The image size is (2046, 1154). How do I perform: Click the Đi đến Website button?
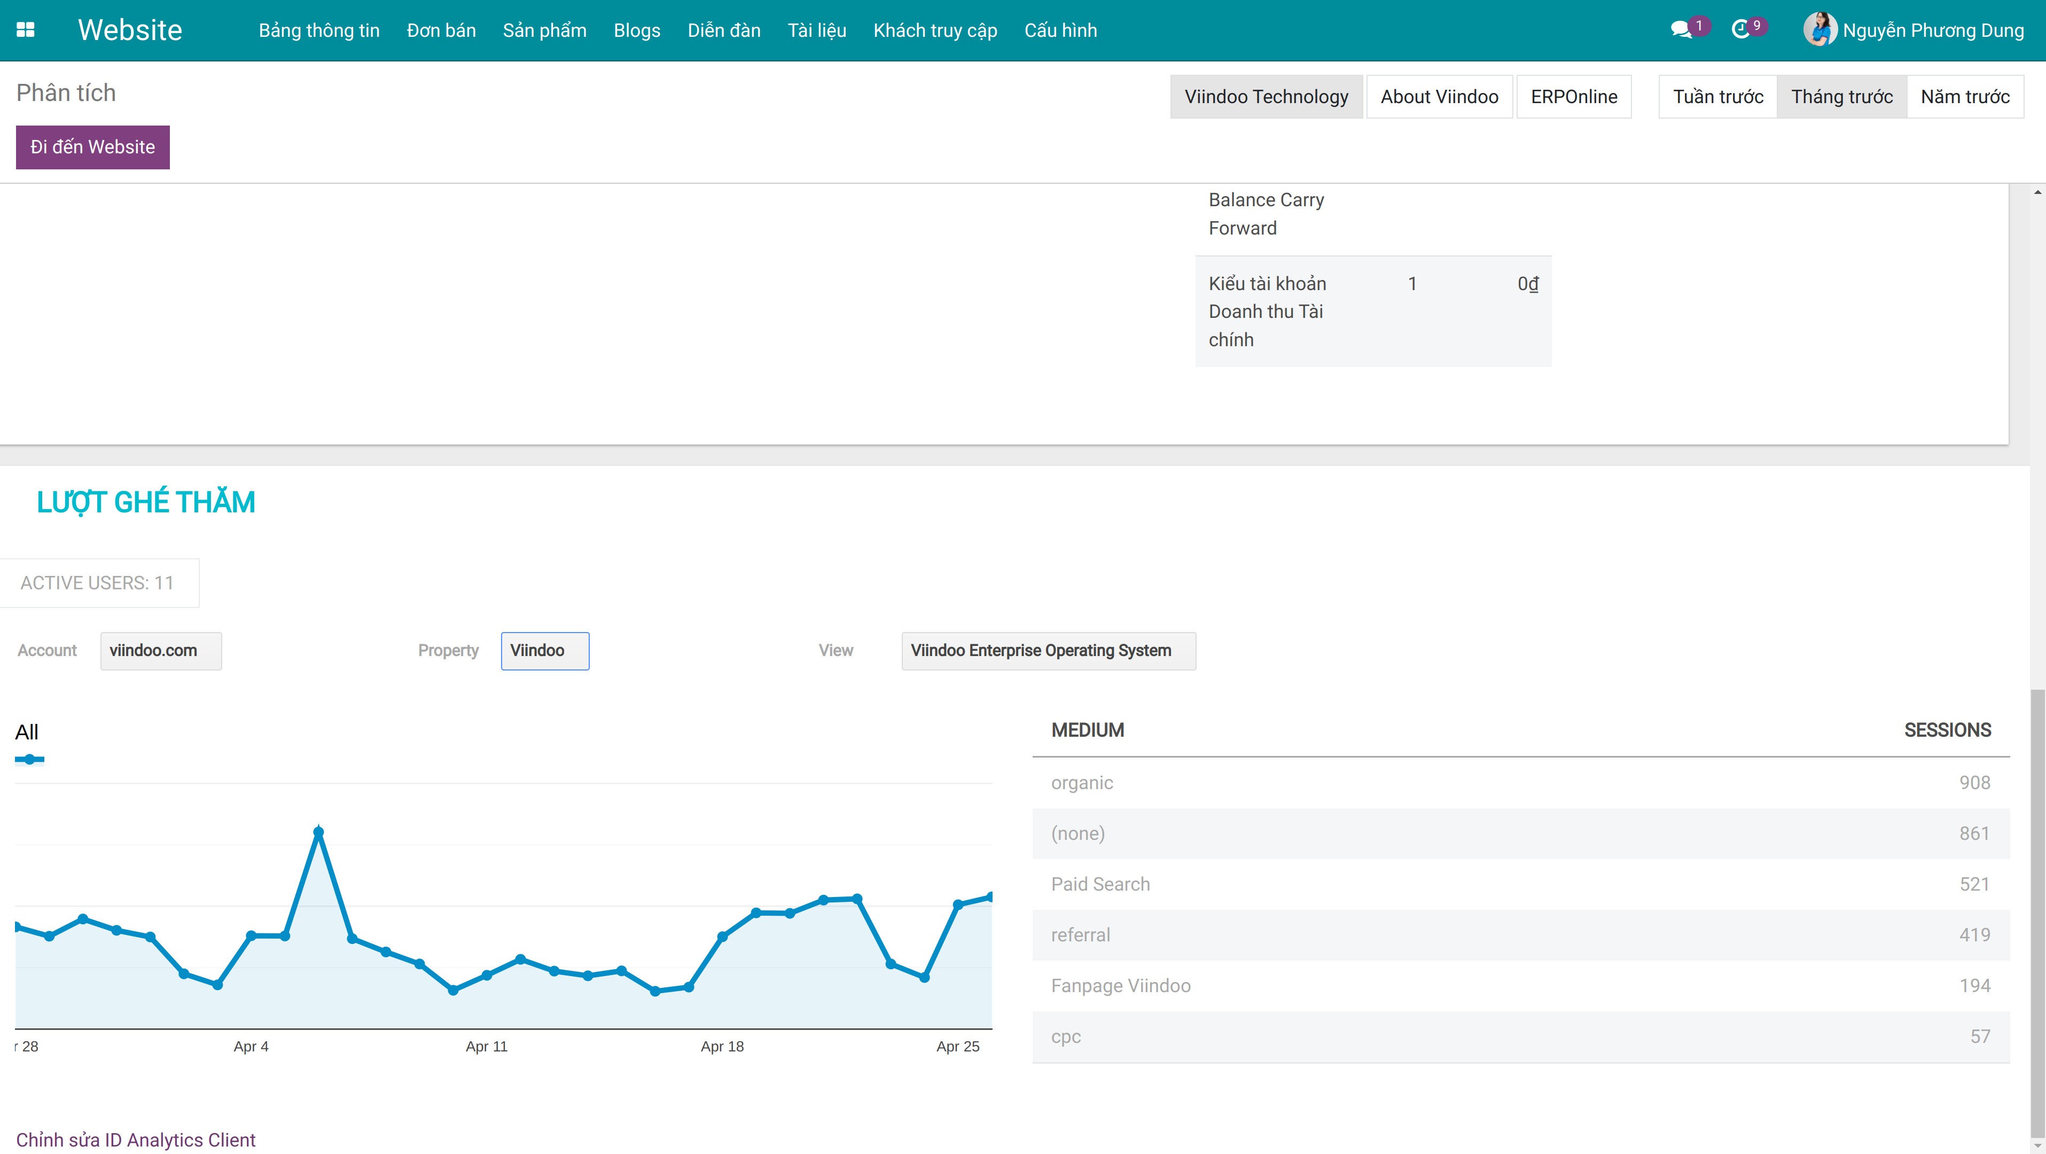pos(92,147)
